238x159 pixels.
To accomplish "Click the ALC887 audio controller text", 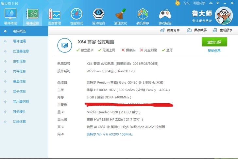I will pos(126,127).
